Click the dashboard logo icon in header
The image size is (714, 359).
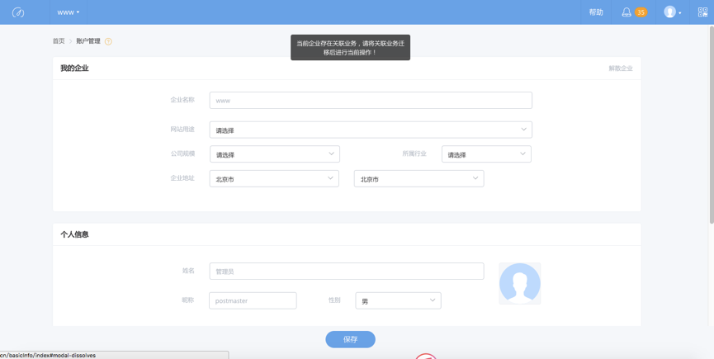point(18,12)
